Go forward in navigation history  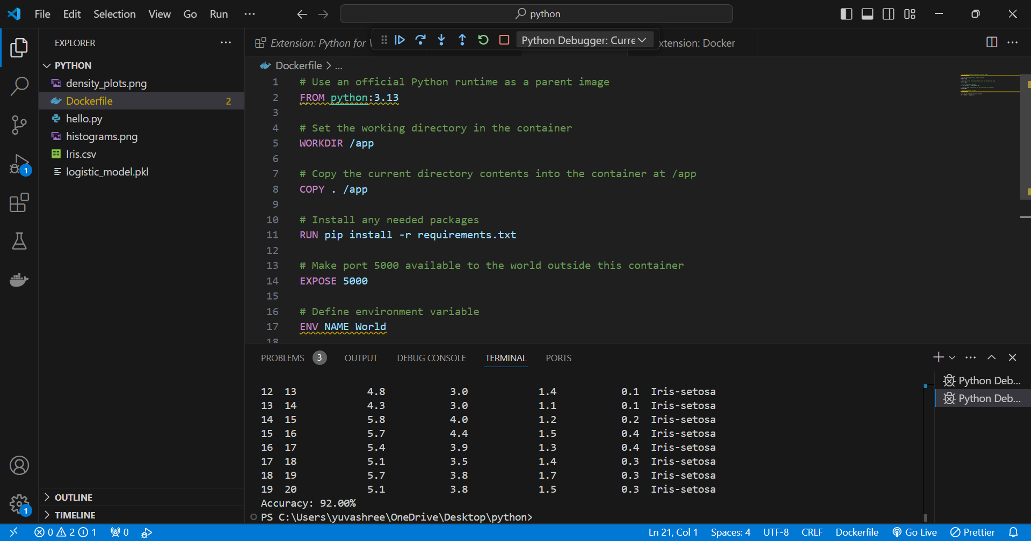pyautogui.click(x=323, y=14)
